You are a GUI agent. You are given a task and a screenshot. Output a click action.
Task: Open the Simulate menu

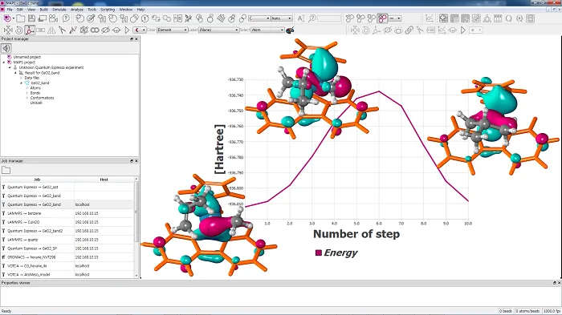click(59, 10)
